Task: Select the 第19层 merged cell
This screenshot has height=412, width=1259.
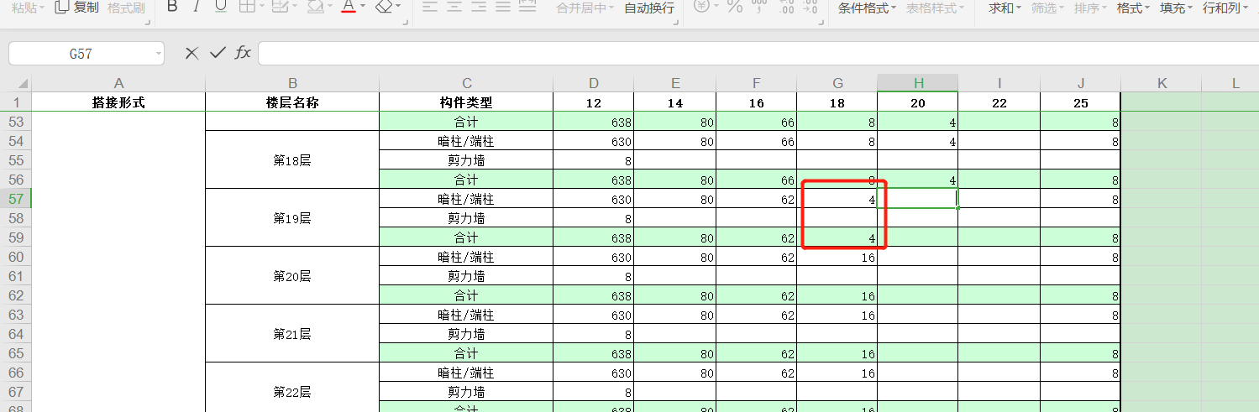Action: click(292, 217)
